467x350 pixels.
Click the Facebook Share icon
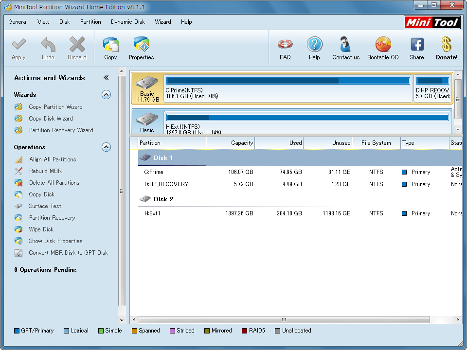(417, 45)
